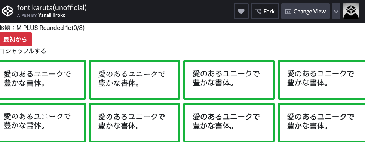The height and width of the screenshot is (154, 365).
Task: Click the シャッフルする label text
Action: pos(26,51)
